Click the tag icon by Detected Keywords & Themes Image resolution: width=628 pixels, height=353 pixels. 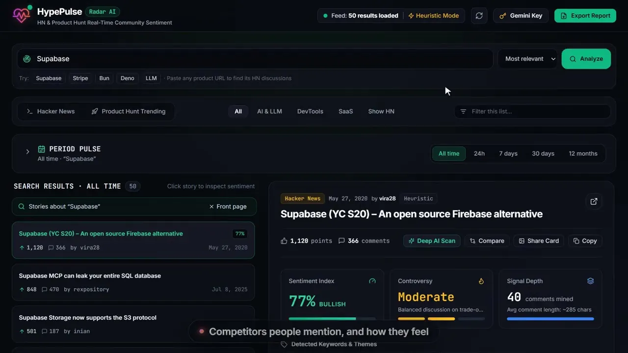pos(284,344)
